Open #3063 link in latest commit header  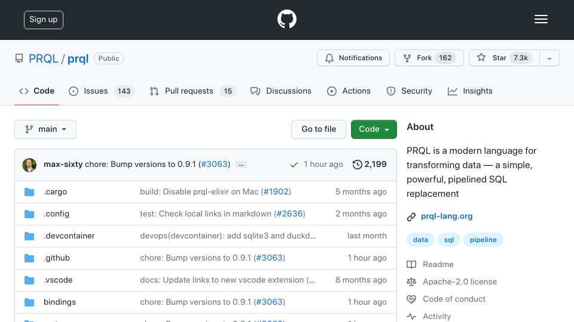pyautogui.click(x=215, y=165)
